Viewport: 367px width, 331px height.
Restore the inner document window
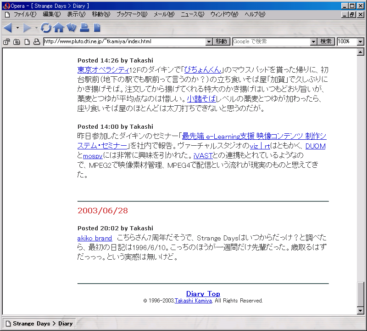click(x=352, y=15)
